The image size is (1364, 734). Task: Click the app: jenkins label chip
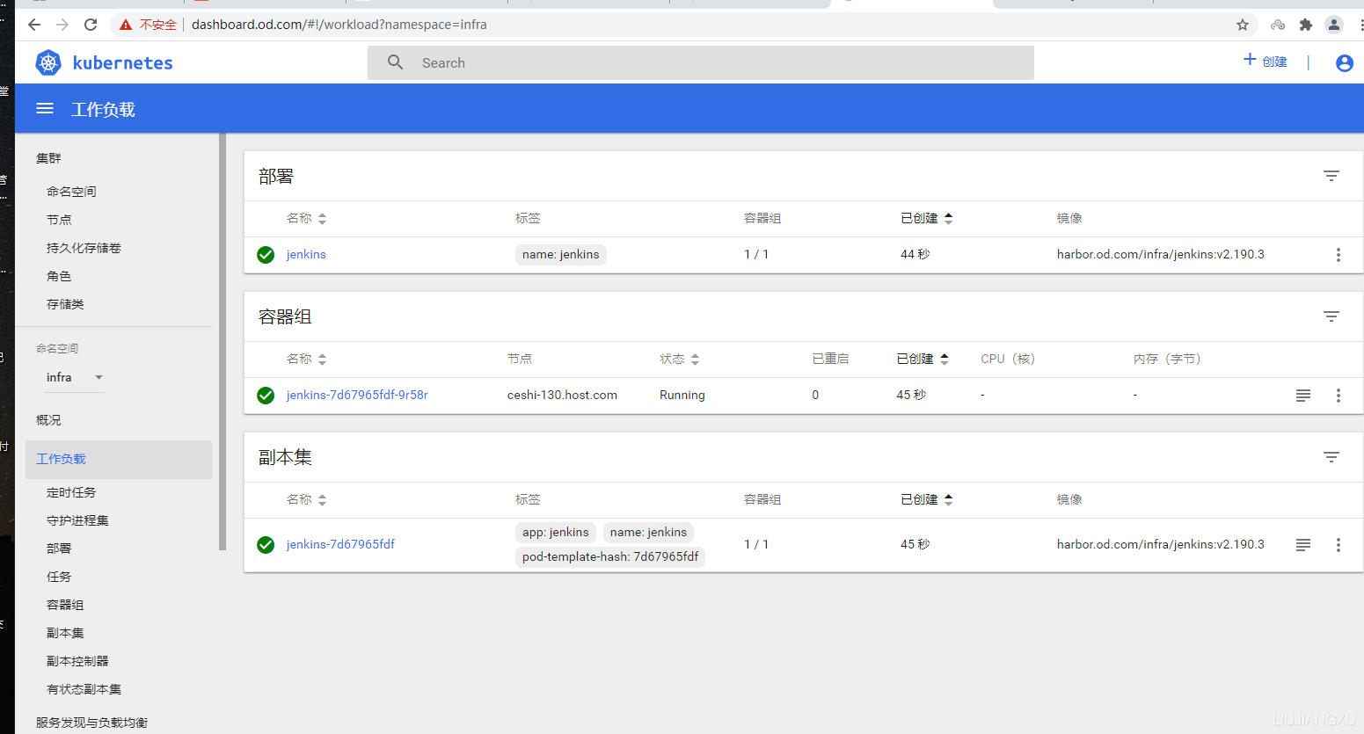[x=555, y=532]
